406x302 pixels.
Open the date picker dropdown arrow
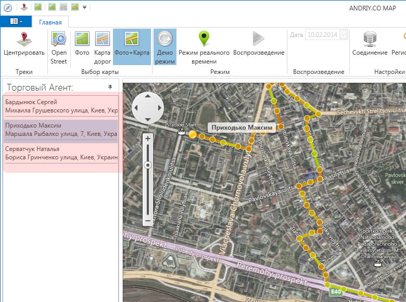click(344, 35)
